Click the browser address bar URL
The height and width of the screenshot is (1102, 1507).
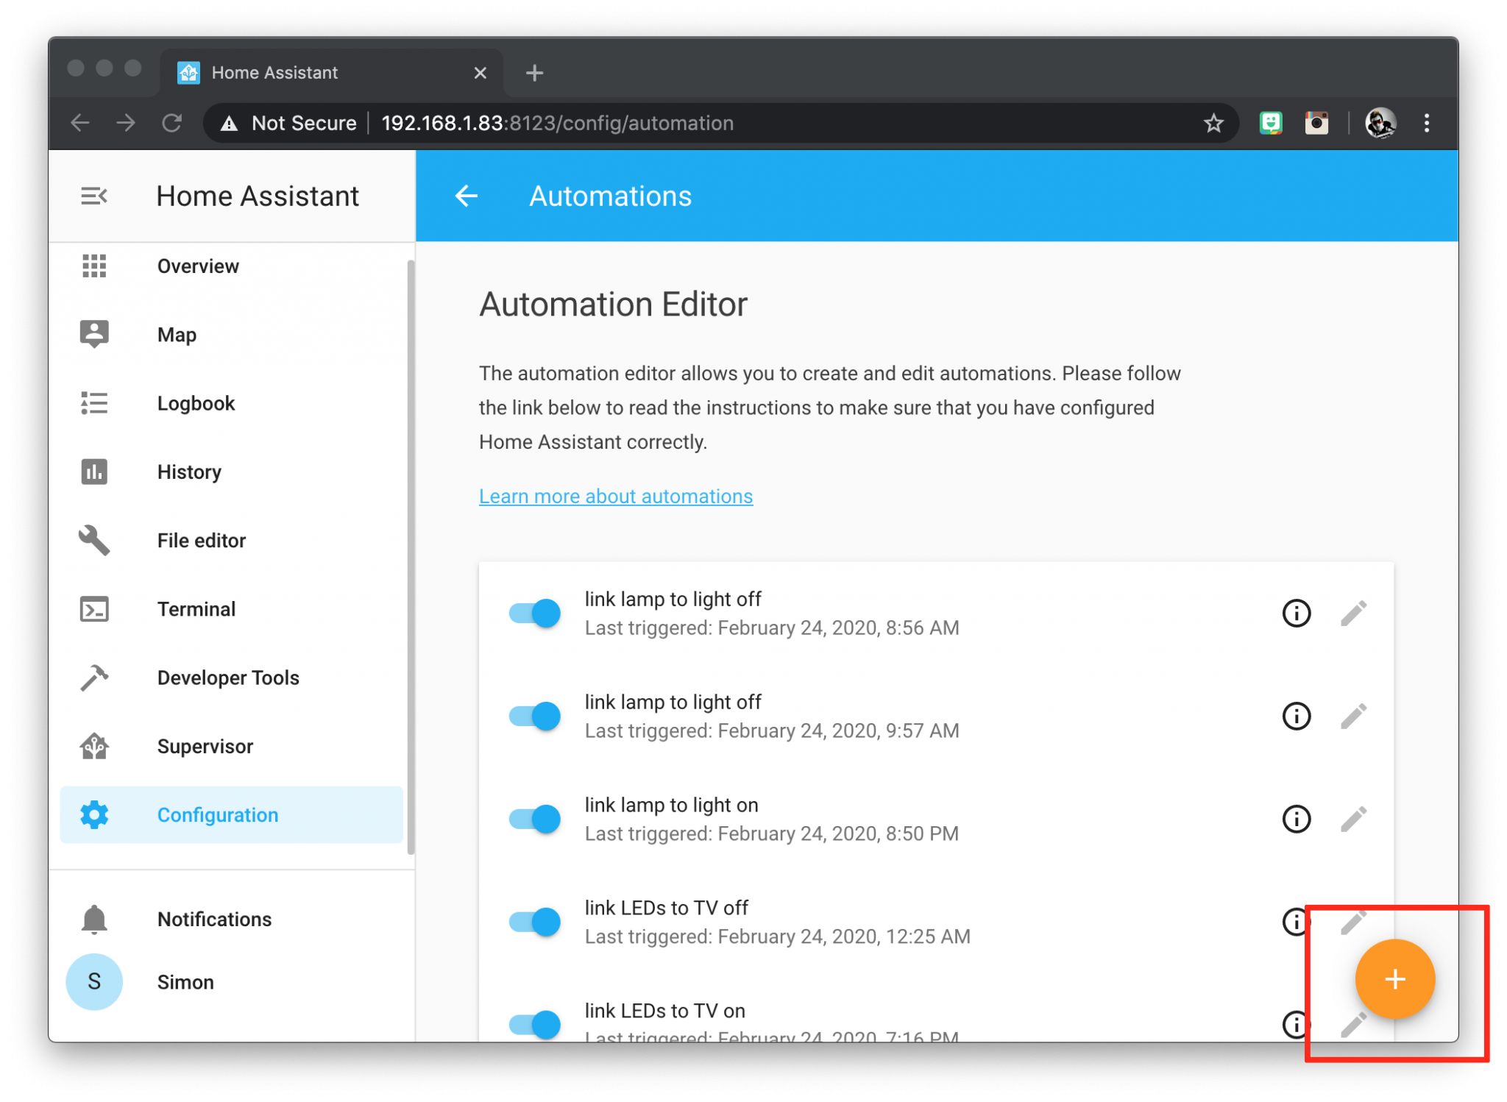point(557,123)
